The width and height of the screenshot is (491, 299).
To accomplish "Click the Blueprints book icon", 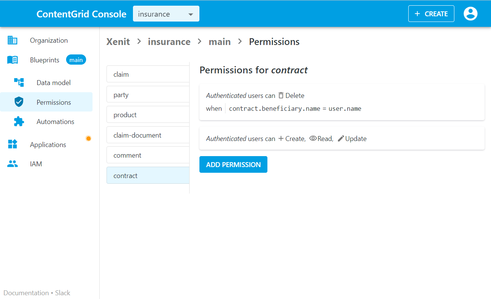I will pyautogui.click(x=12, y=60).
